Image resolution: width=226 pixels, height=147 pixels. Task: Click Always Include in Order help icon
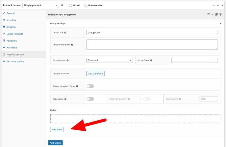click(x=77, y=86)
